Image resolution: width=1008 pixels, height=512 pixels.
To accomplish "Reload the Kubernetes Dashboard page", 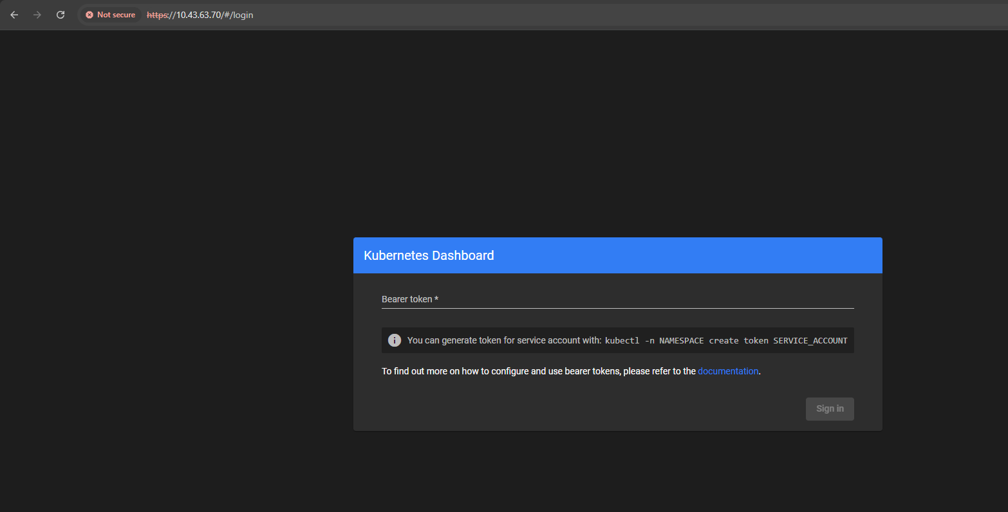I will tap(60, 14).
